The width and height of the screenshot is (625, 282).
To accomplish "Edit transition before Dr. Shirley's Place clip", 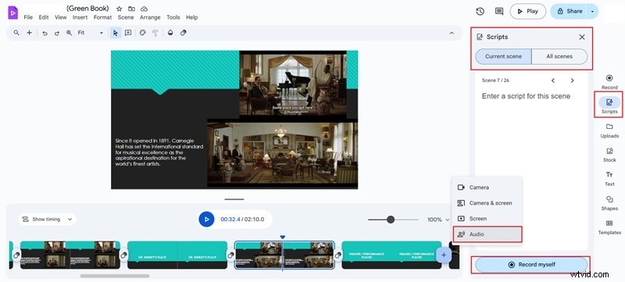I will point(123,255).
